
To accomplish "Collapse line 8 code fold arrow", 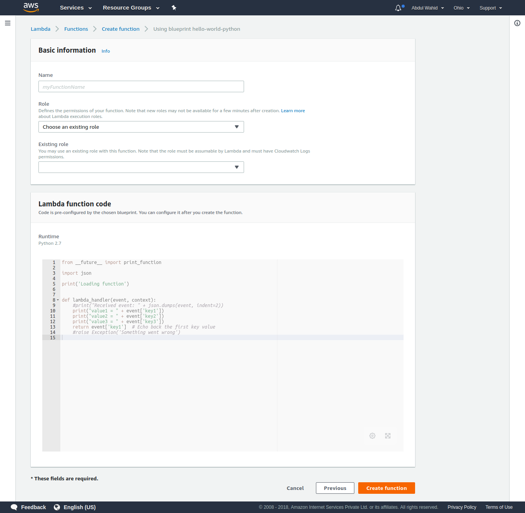I will [58, 300].
